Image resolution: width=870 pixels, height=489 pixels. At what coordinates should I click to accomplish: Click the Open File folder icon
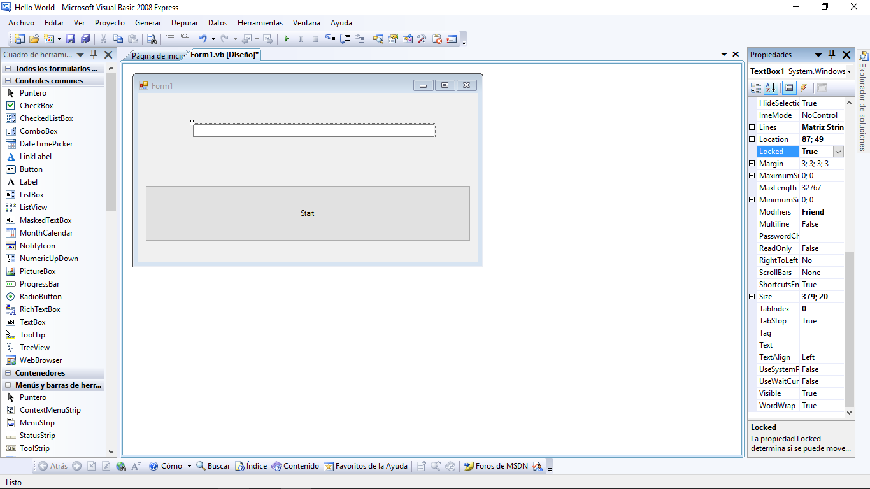click(34, 39)
